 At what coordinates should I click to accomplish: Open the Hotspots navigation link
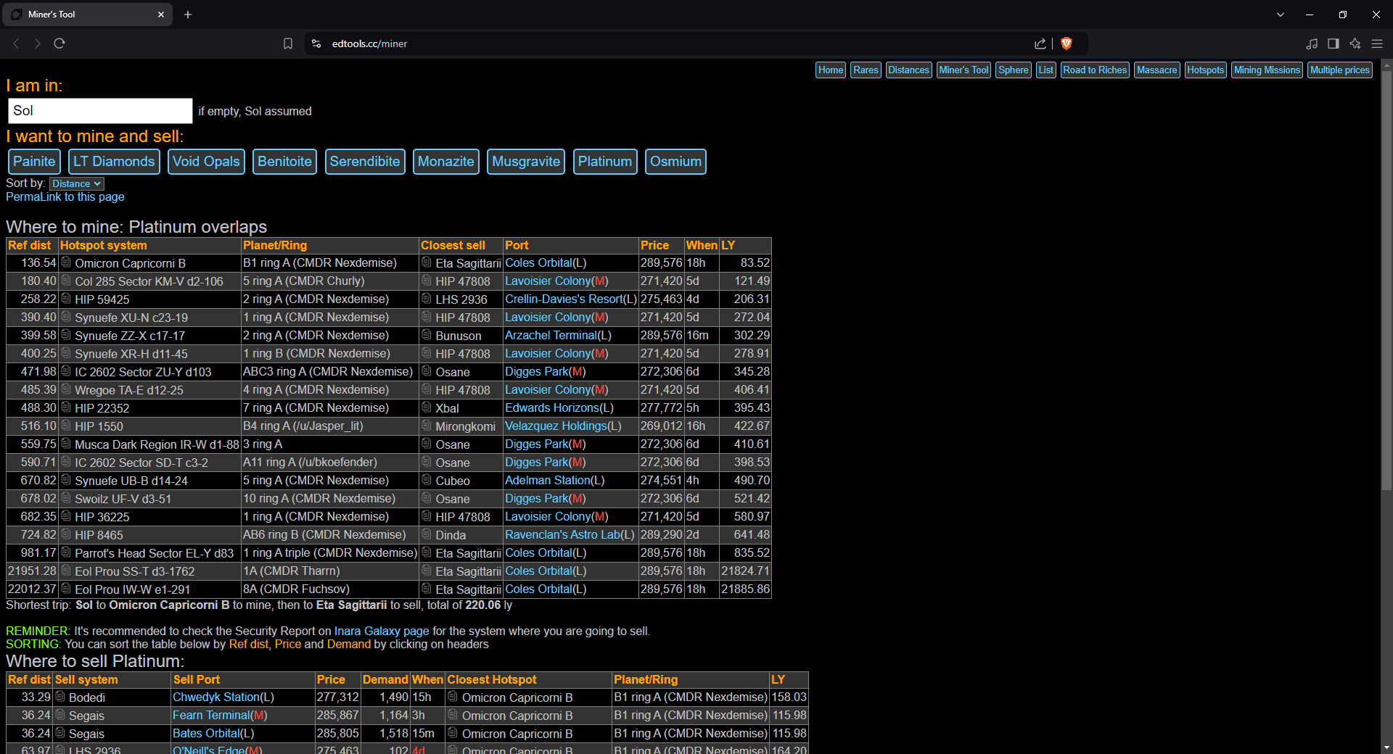coord(1205,70)
